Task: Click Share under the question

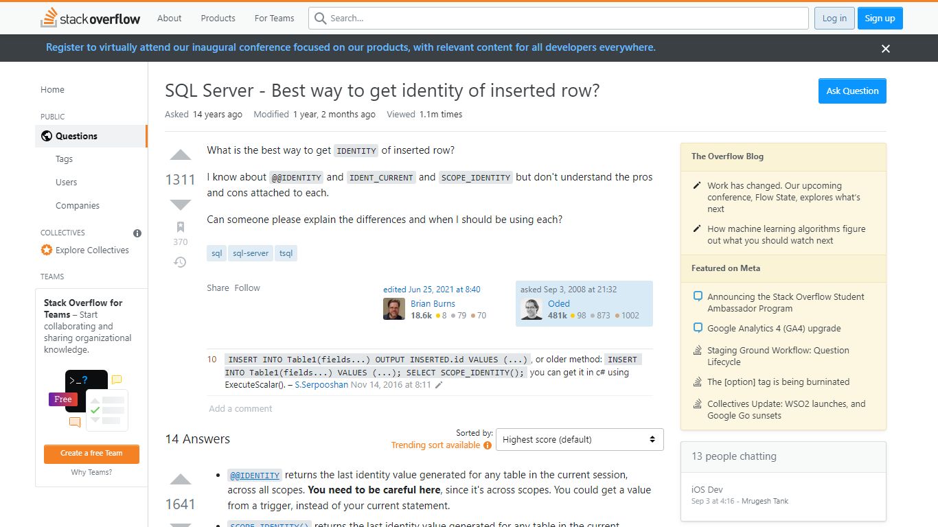Action: (218, 288)
